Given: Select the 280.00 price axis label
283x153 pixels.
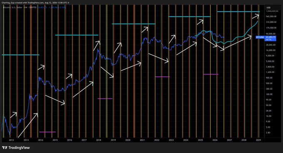Looking at the screenshot, I should [269, 89].
